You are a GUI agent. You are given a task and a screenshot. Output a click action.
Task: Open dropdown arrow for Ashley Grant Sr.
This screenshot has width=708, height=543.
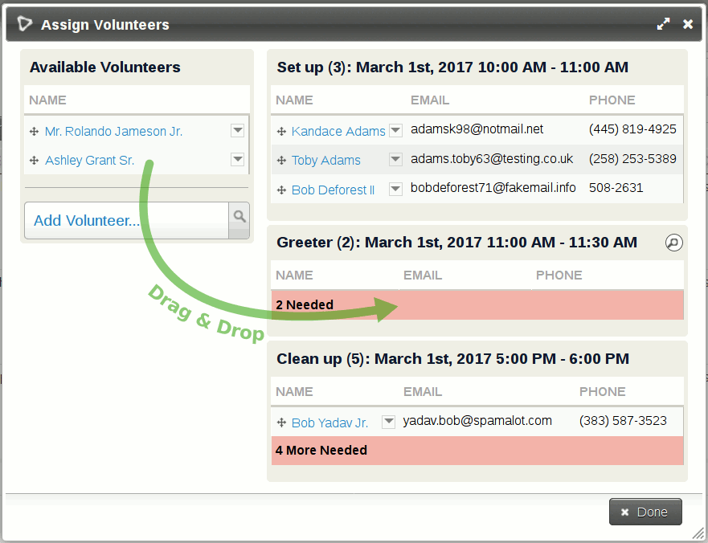[237, 159]
